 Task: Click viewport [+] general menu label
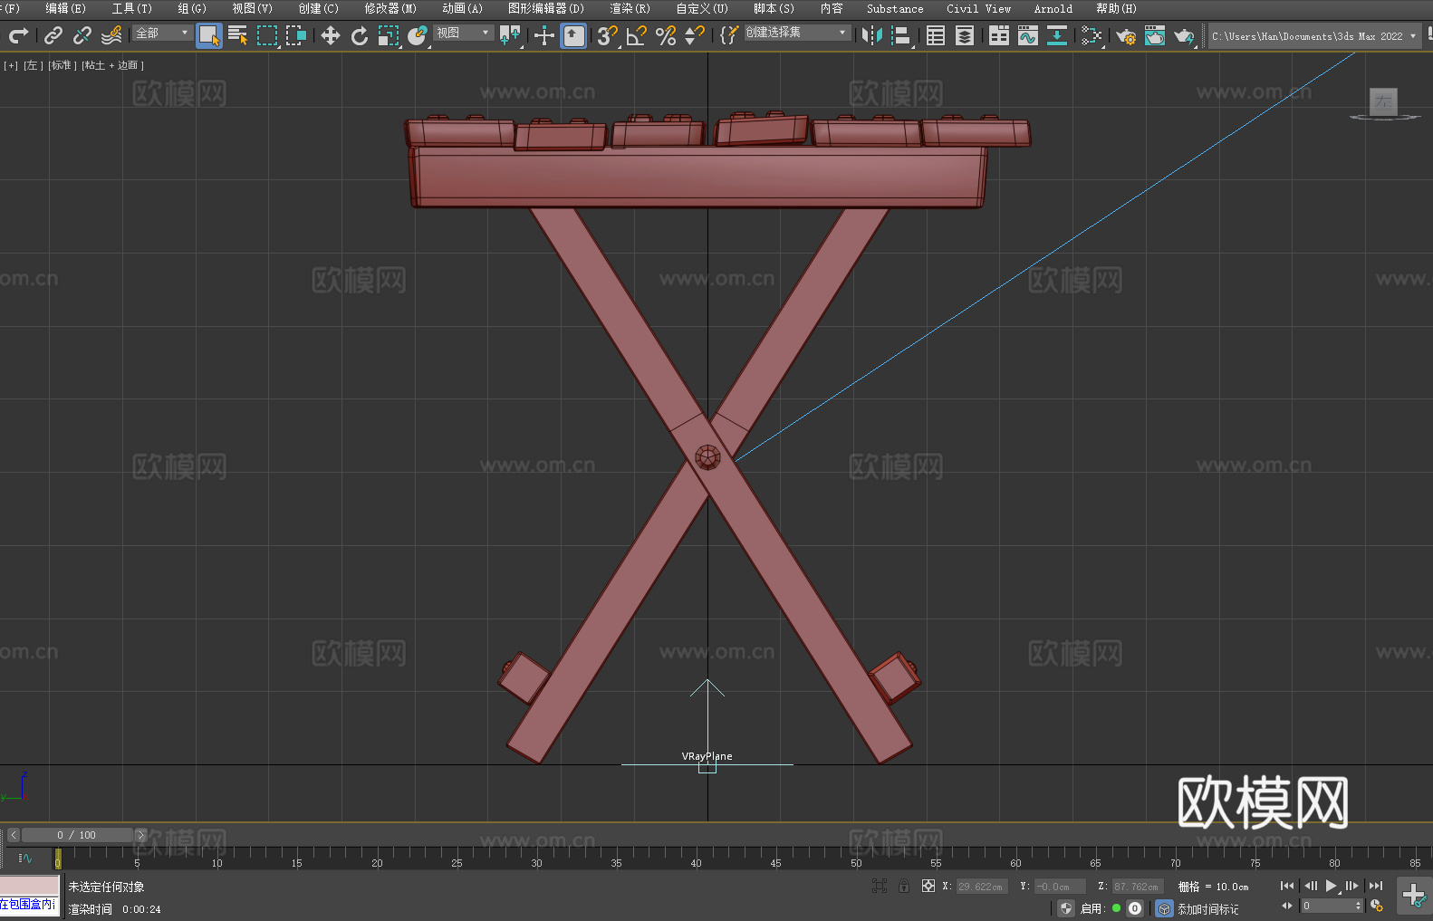point(11,65)
